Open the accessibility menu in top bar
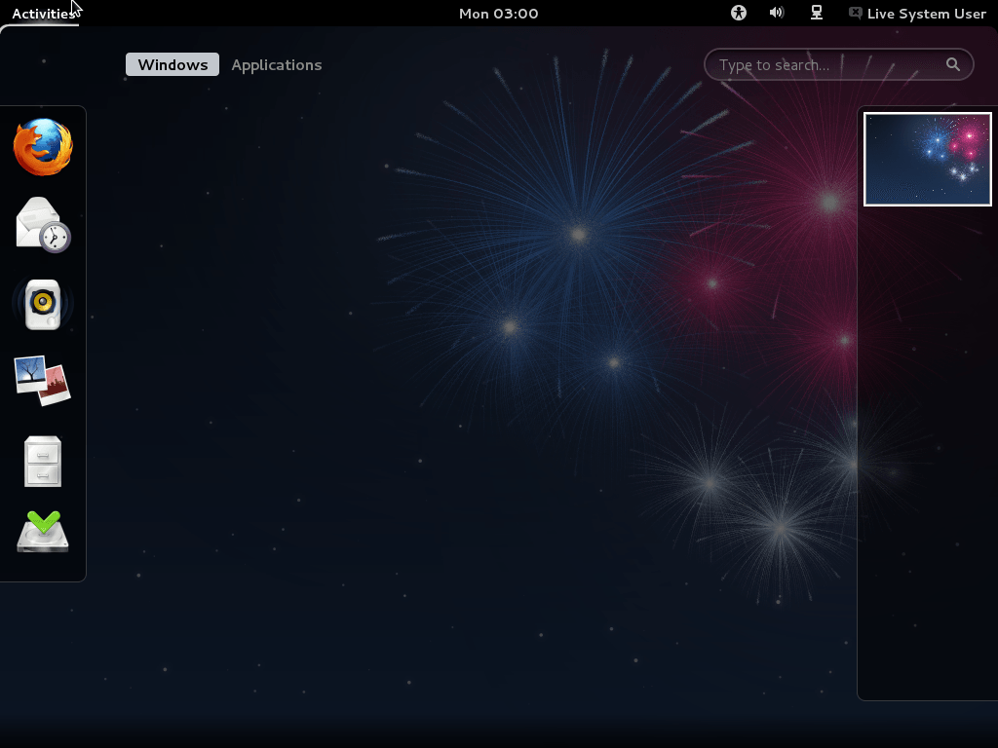 tap(739, 13)
